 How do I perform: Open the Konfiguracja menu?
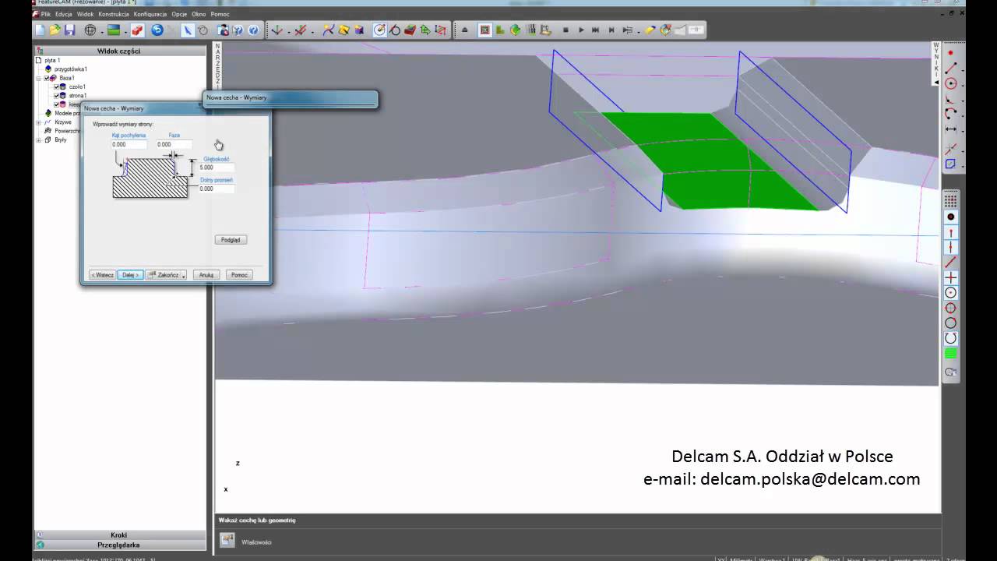pos(150,14)
